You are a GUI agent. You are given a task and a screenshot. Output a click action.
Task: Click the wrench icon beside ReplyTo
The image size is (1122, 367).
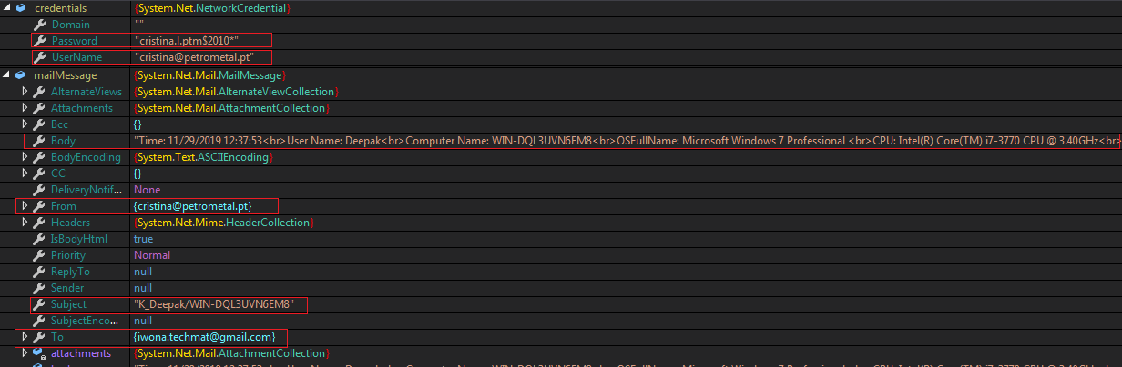pos(39,272)
